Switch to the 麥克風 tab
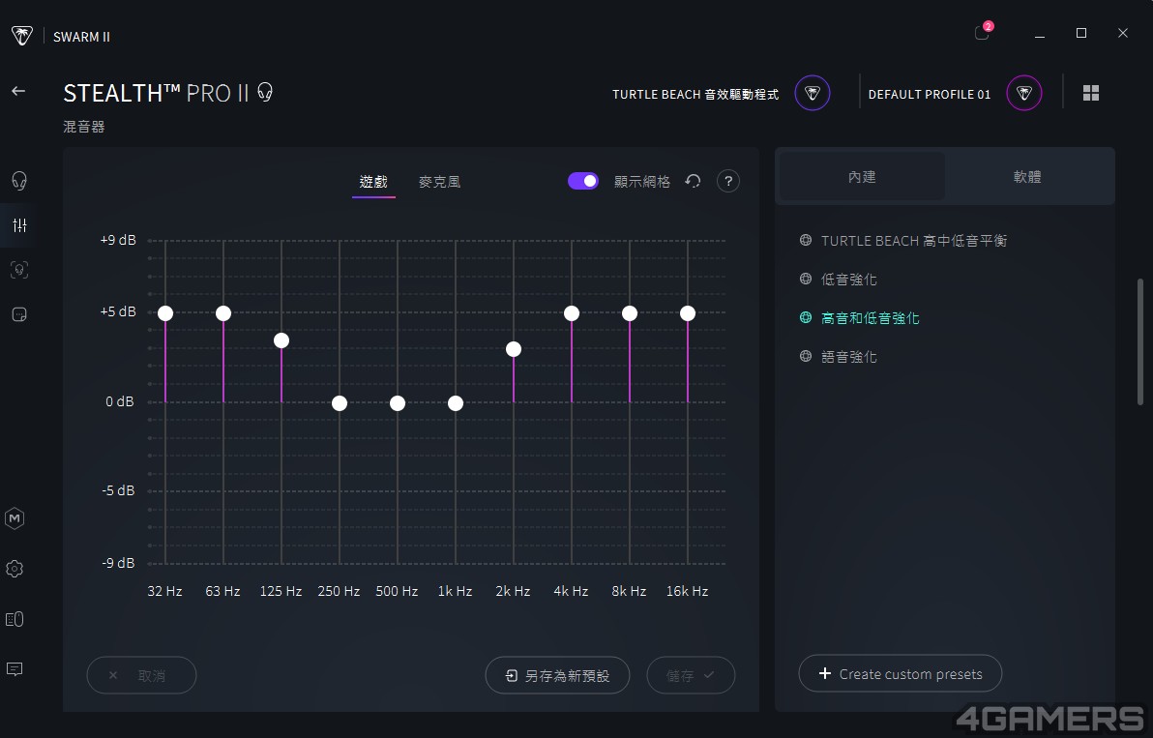The width and height of the screenshot is (1153, 738). (x=440, y=182)
